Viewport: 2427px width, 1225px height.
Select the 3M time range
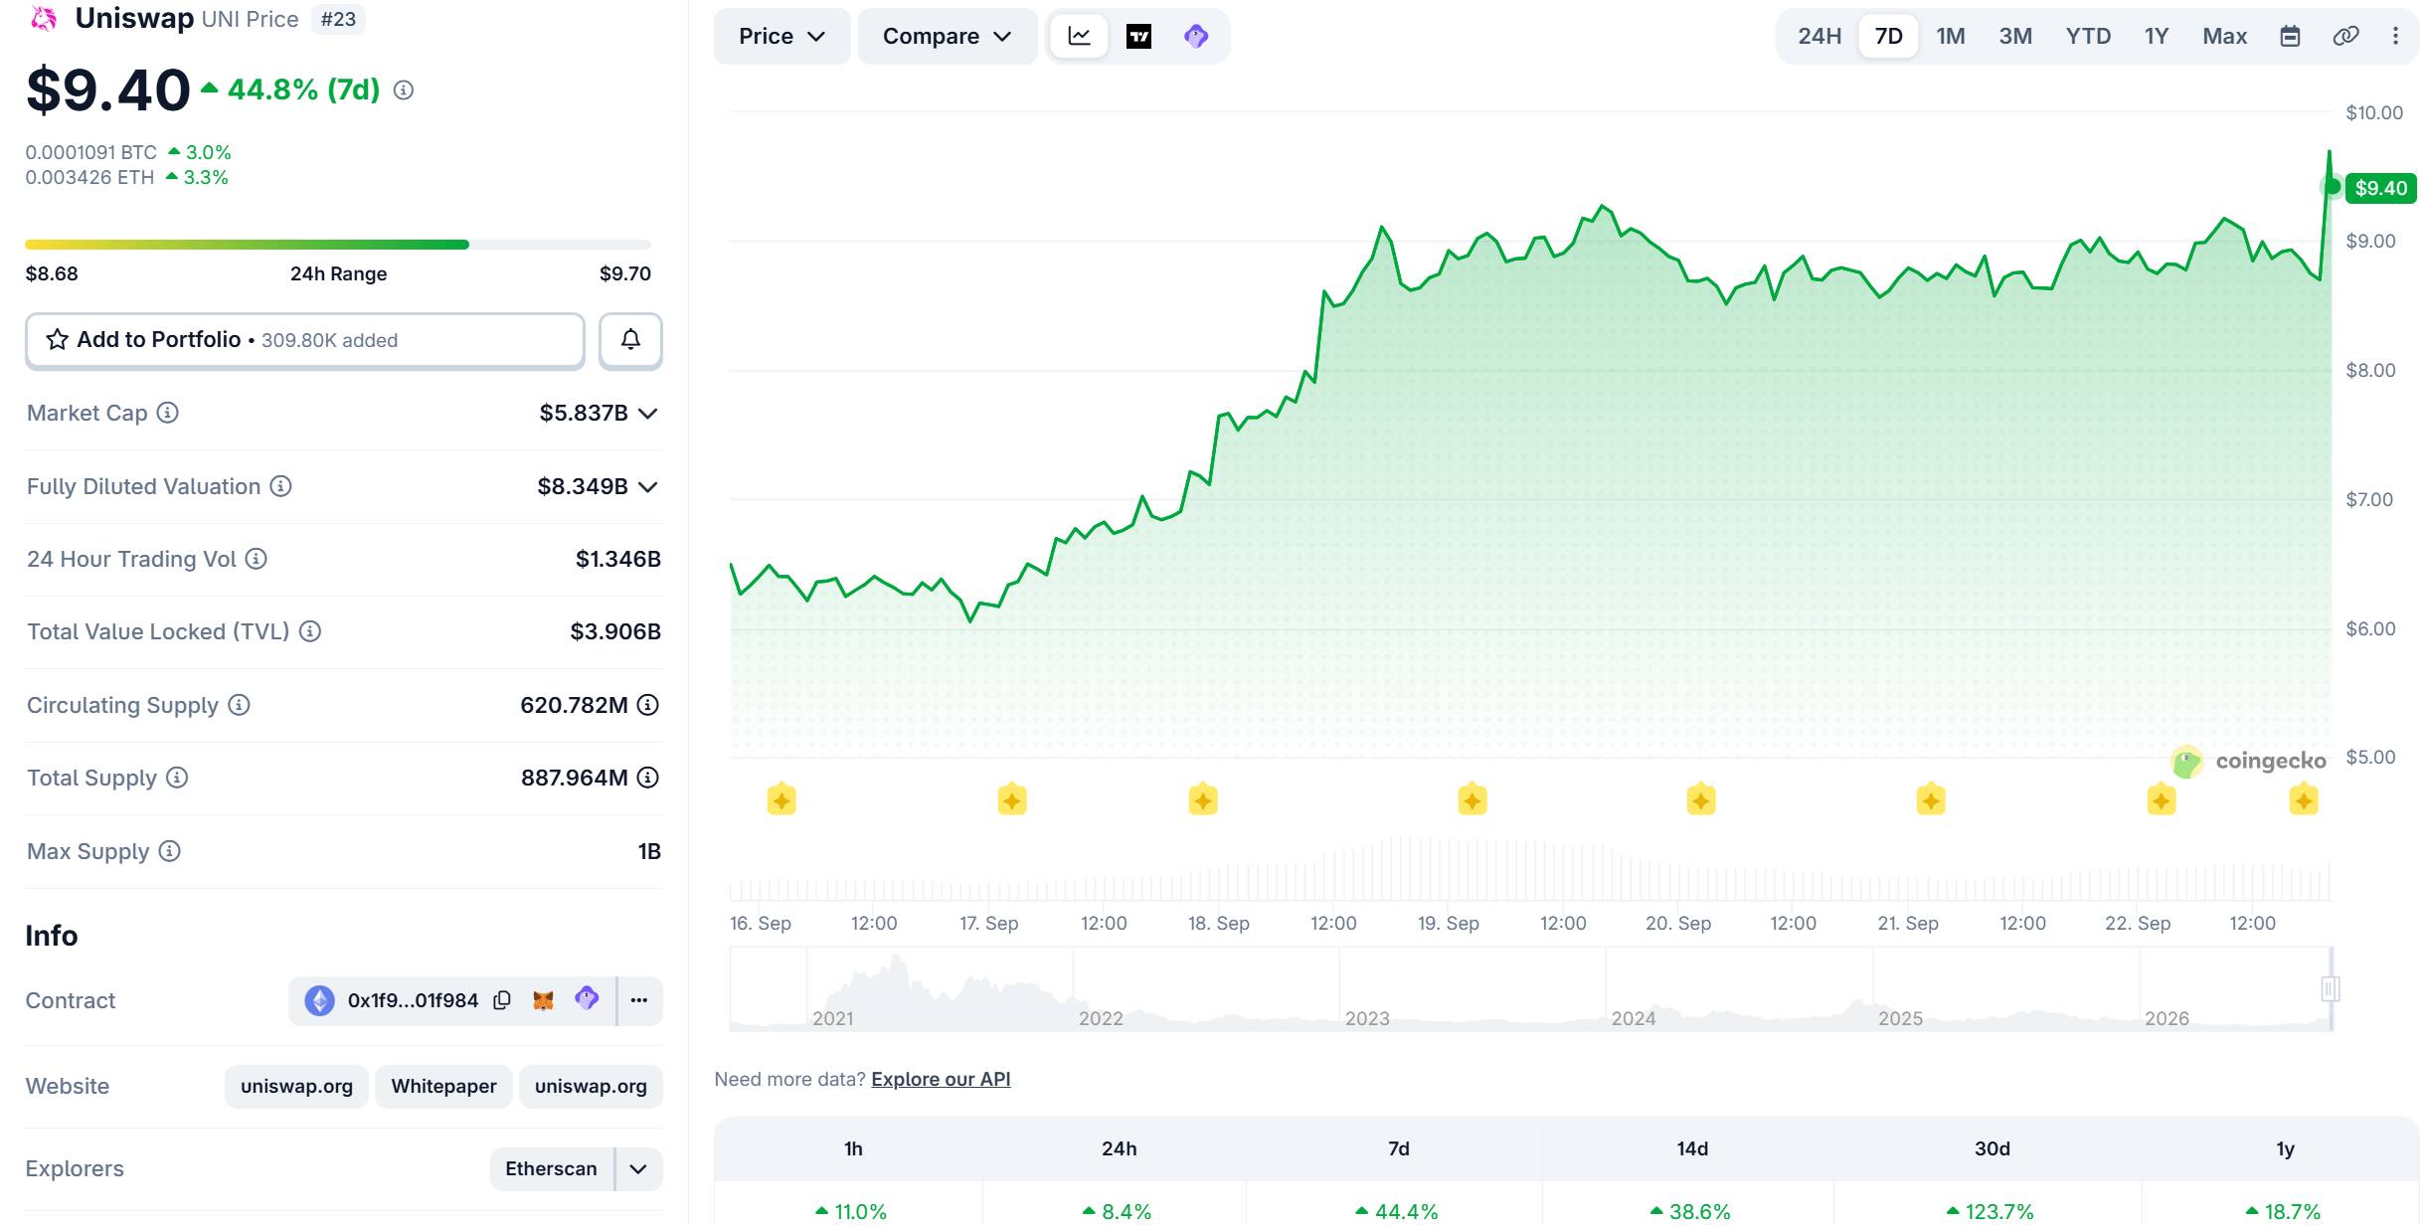(2015, 37)
